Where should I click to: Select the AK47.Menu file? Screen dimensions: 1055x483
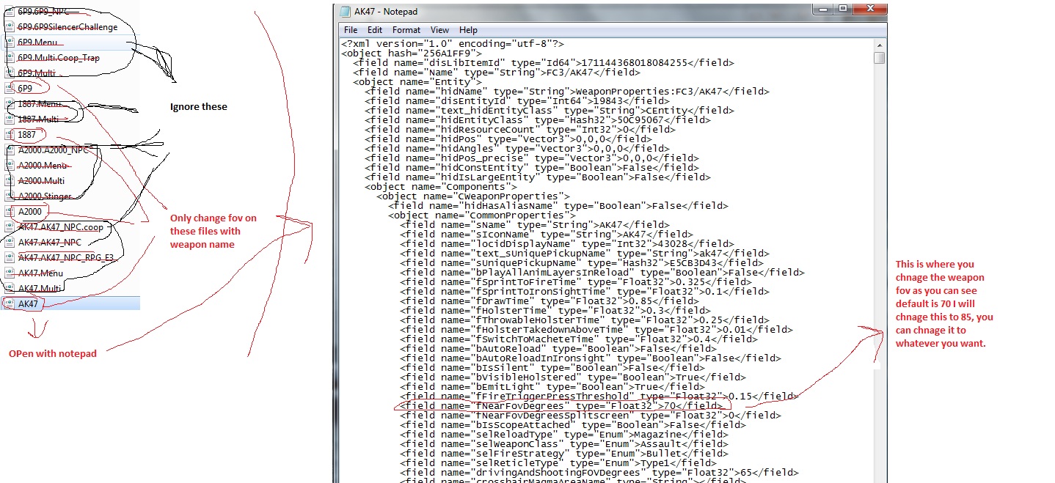tap(40, 273)
